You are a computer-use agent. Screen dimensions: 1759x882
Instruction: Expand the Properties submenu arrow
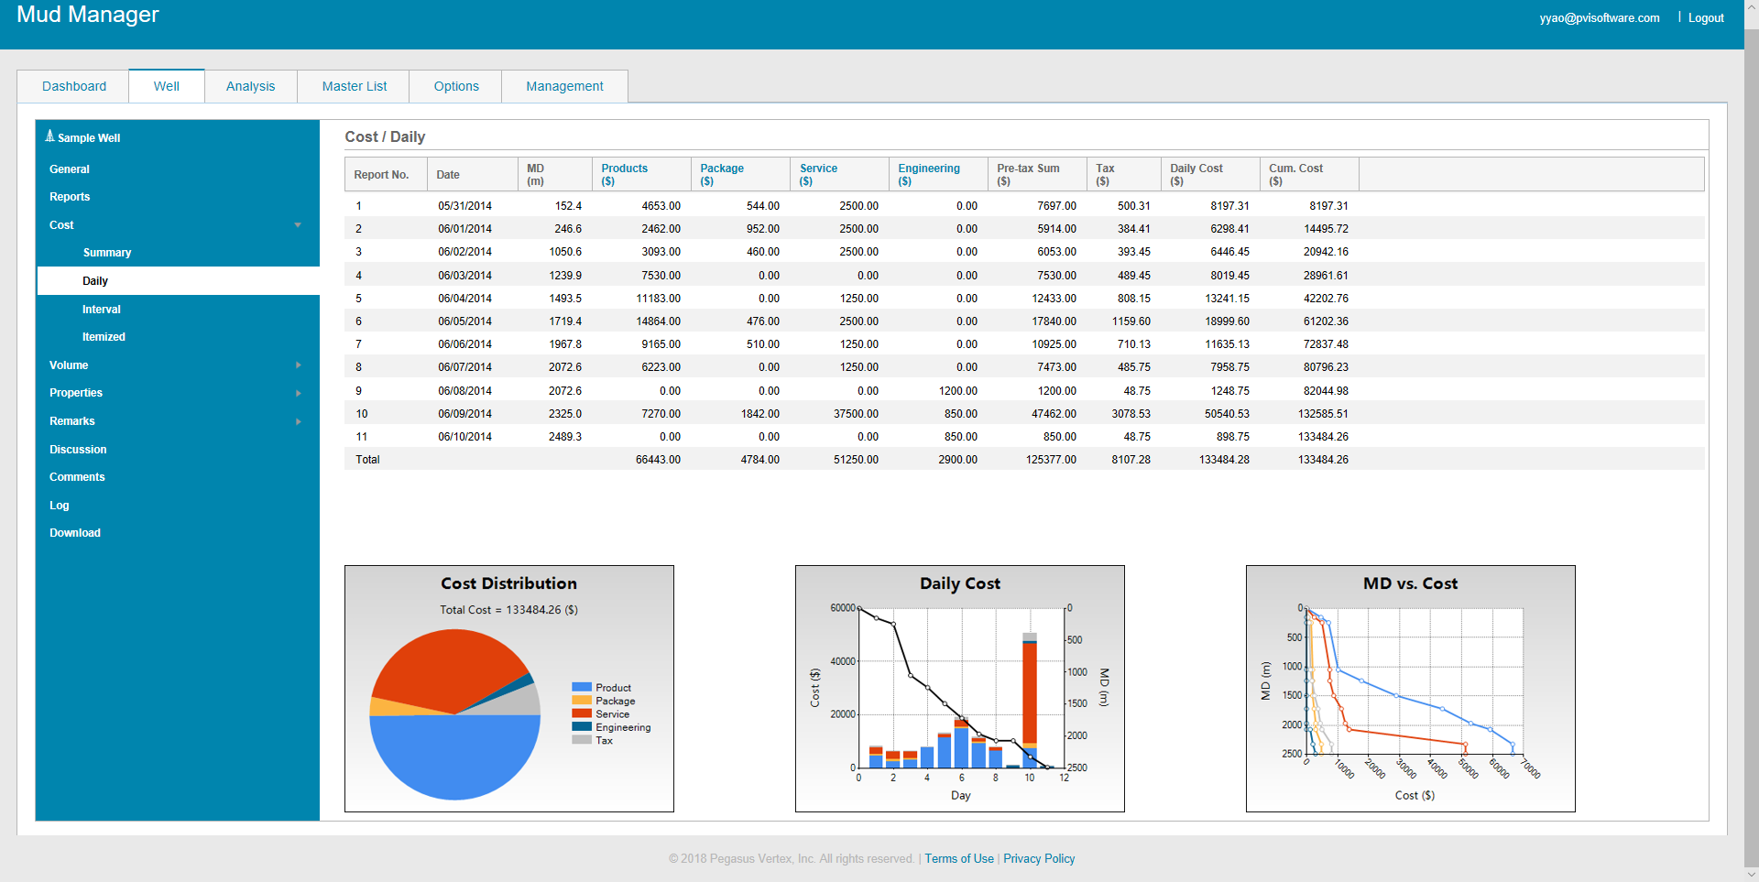pos(298,394)
